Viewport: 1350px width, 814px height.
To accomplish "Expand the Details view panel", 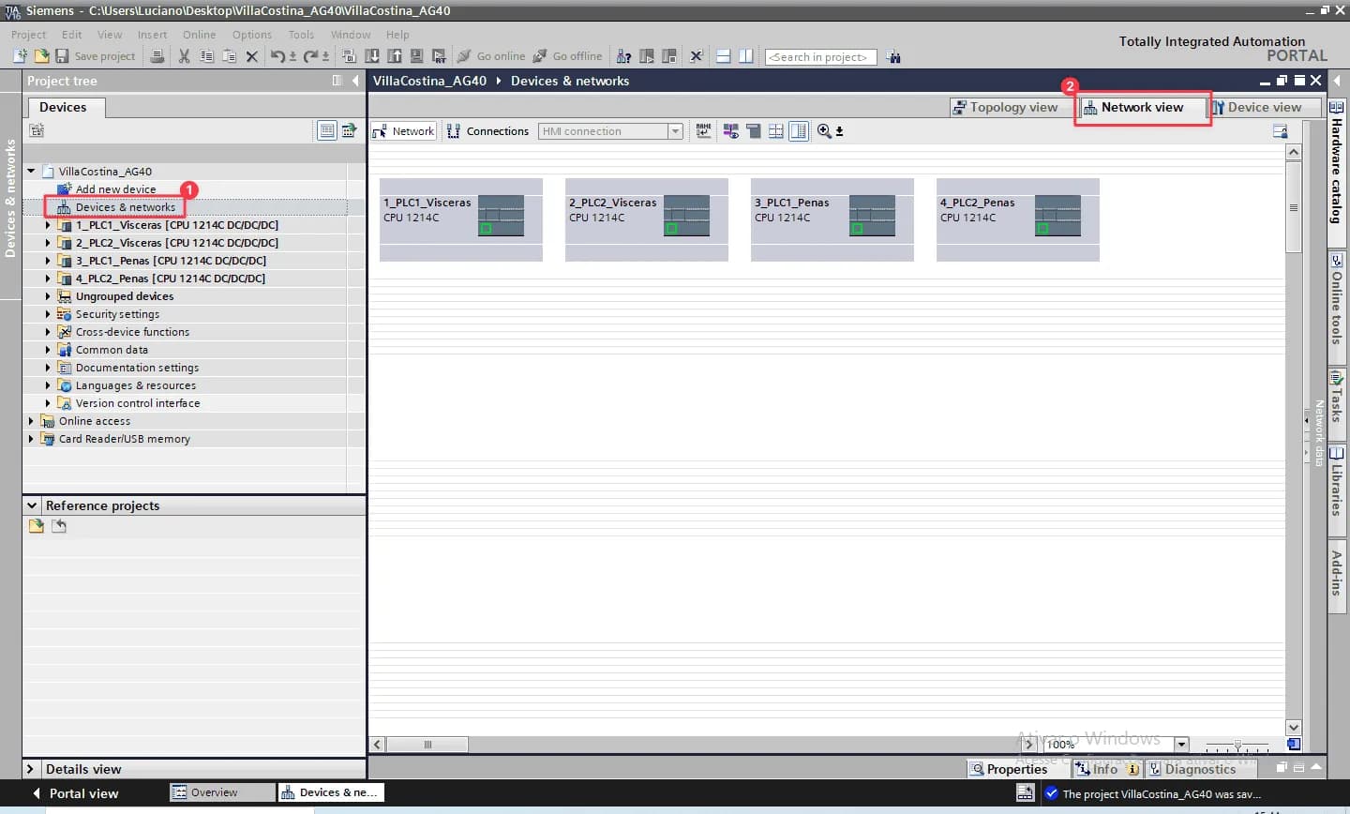I will coord(31,769).
